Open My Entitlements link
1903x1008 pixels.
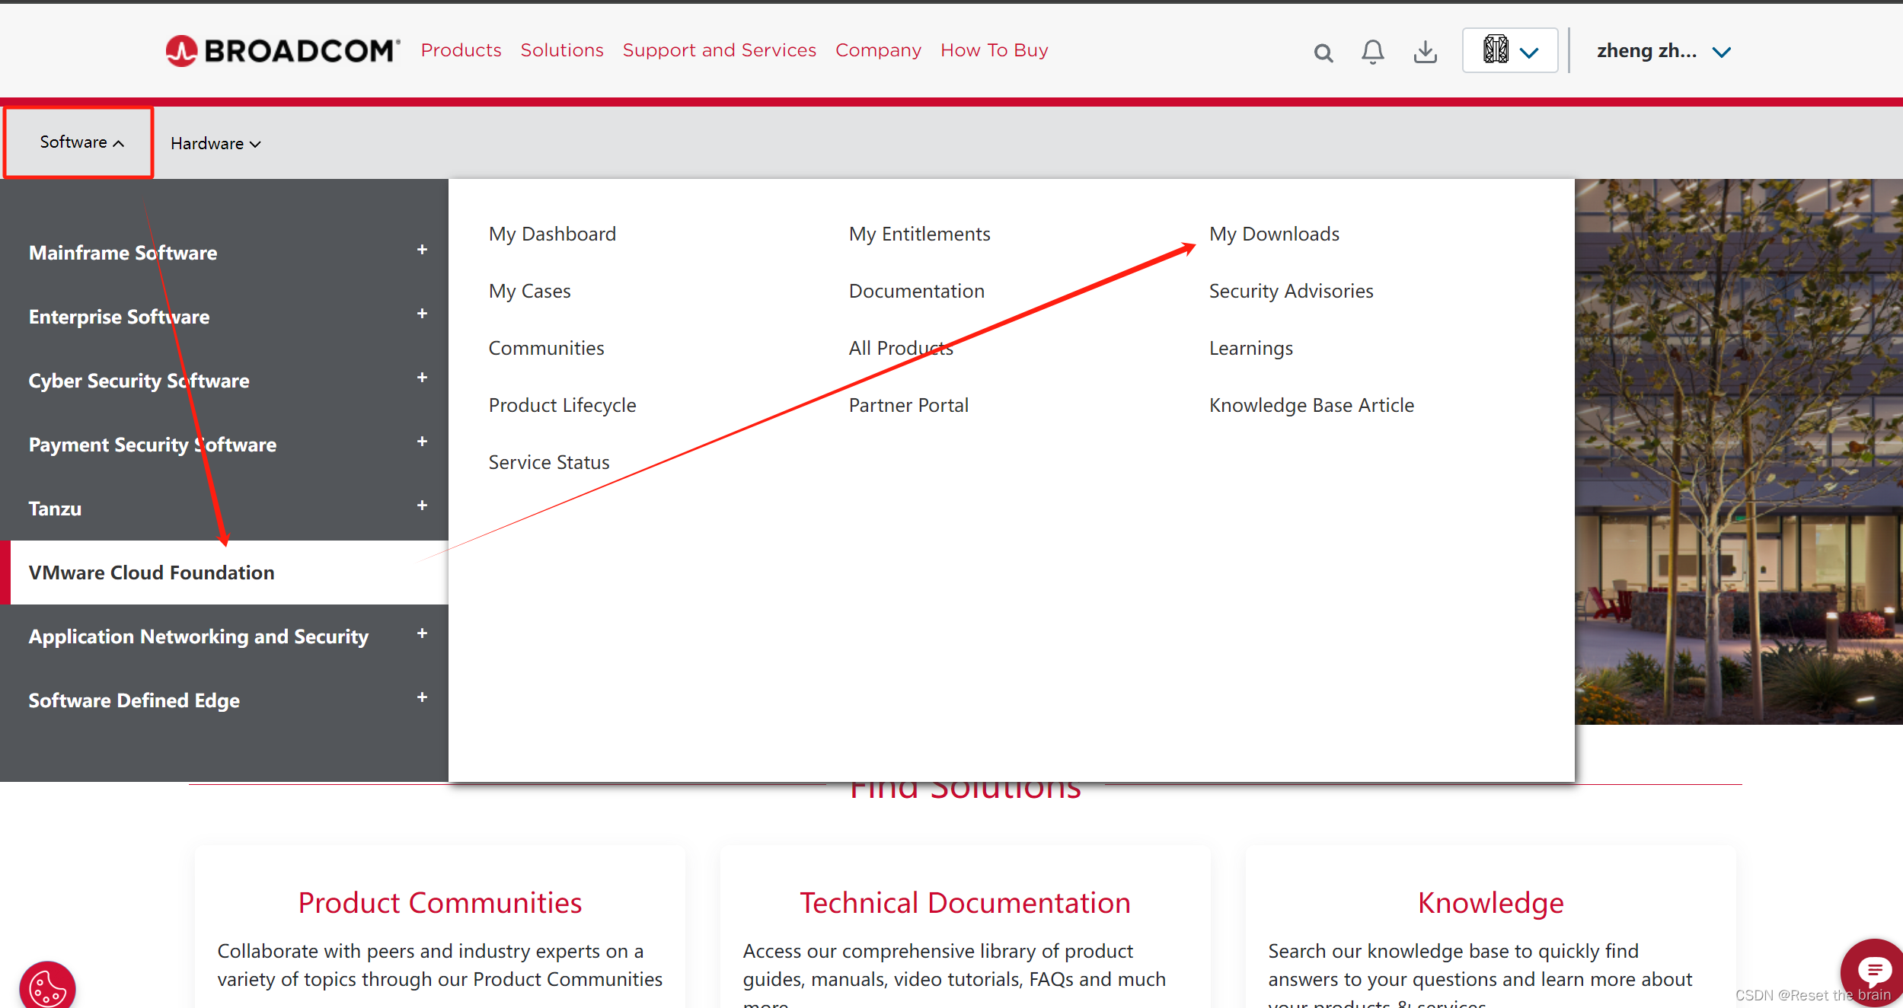click(919, 234)
